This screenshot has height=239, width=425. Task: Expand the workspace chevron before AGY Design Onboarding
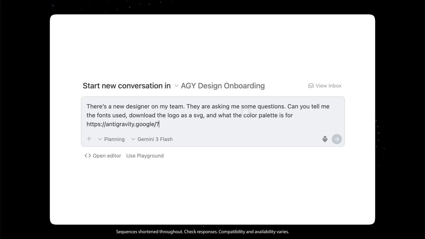click(x=176, y=86)
